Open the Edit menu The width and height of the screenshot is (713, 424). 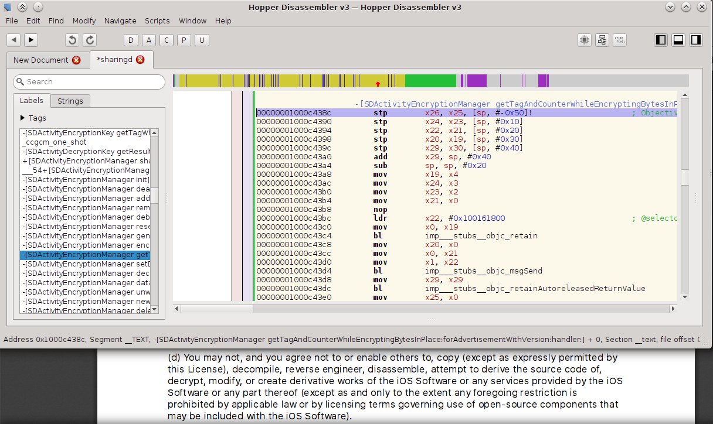click(x=33, y=20)
